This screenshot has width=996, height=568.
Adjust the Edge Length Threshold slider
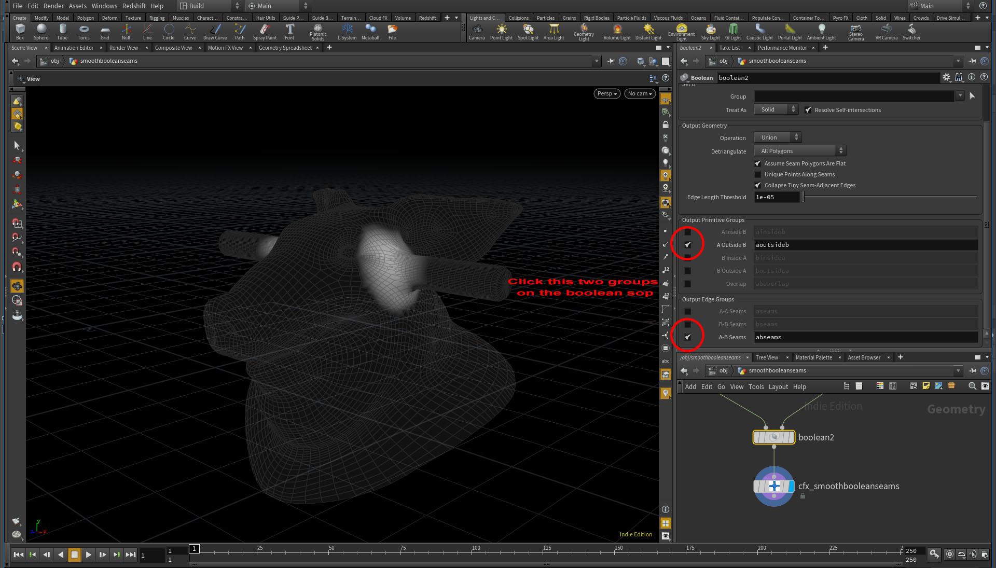(803, 197)
